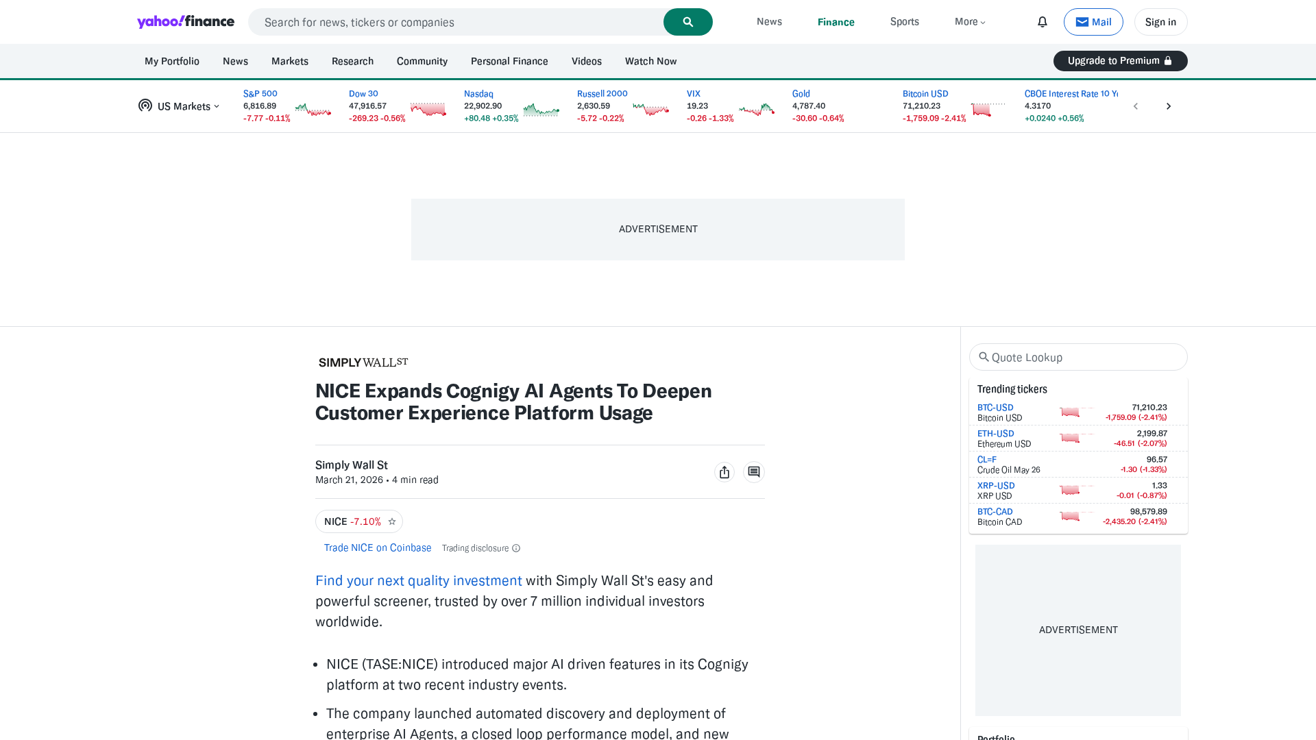Open the notifications bell
The image size is (1316, 740).
1042,22
